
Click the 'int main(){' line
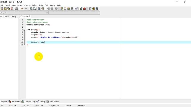pyautogui.click(x=33, y=30)
